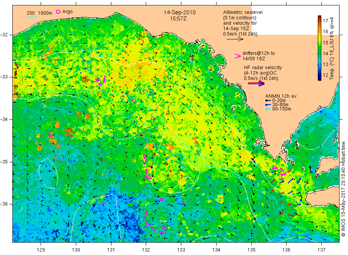Image resolution: width=348 pixels, height=255 pixels.
Task: Click the magenta drifter arrowhead legend symbol
Action: coord(238,56)
